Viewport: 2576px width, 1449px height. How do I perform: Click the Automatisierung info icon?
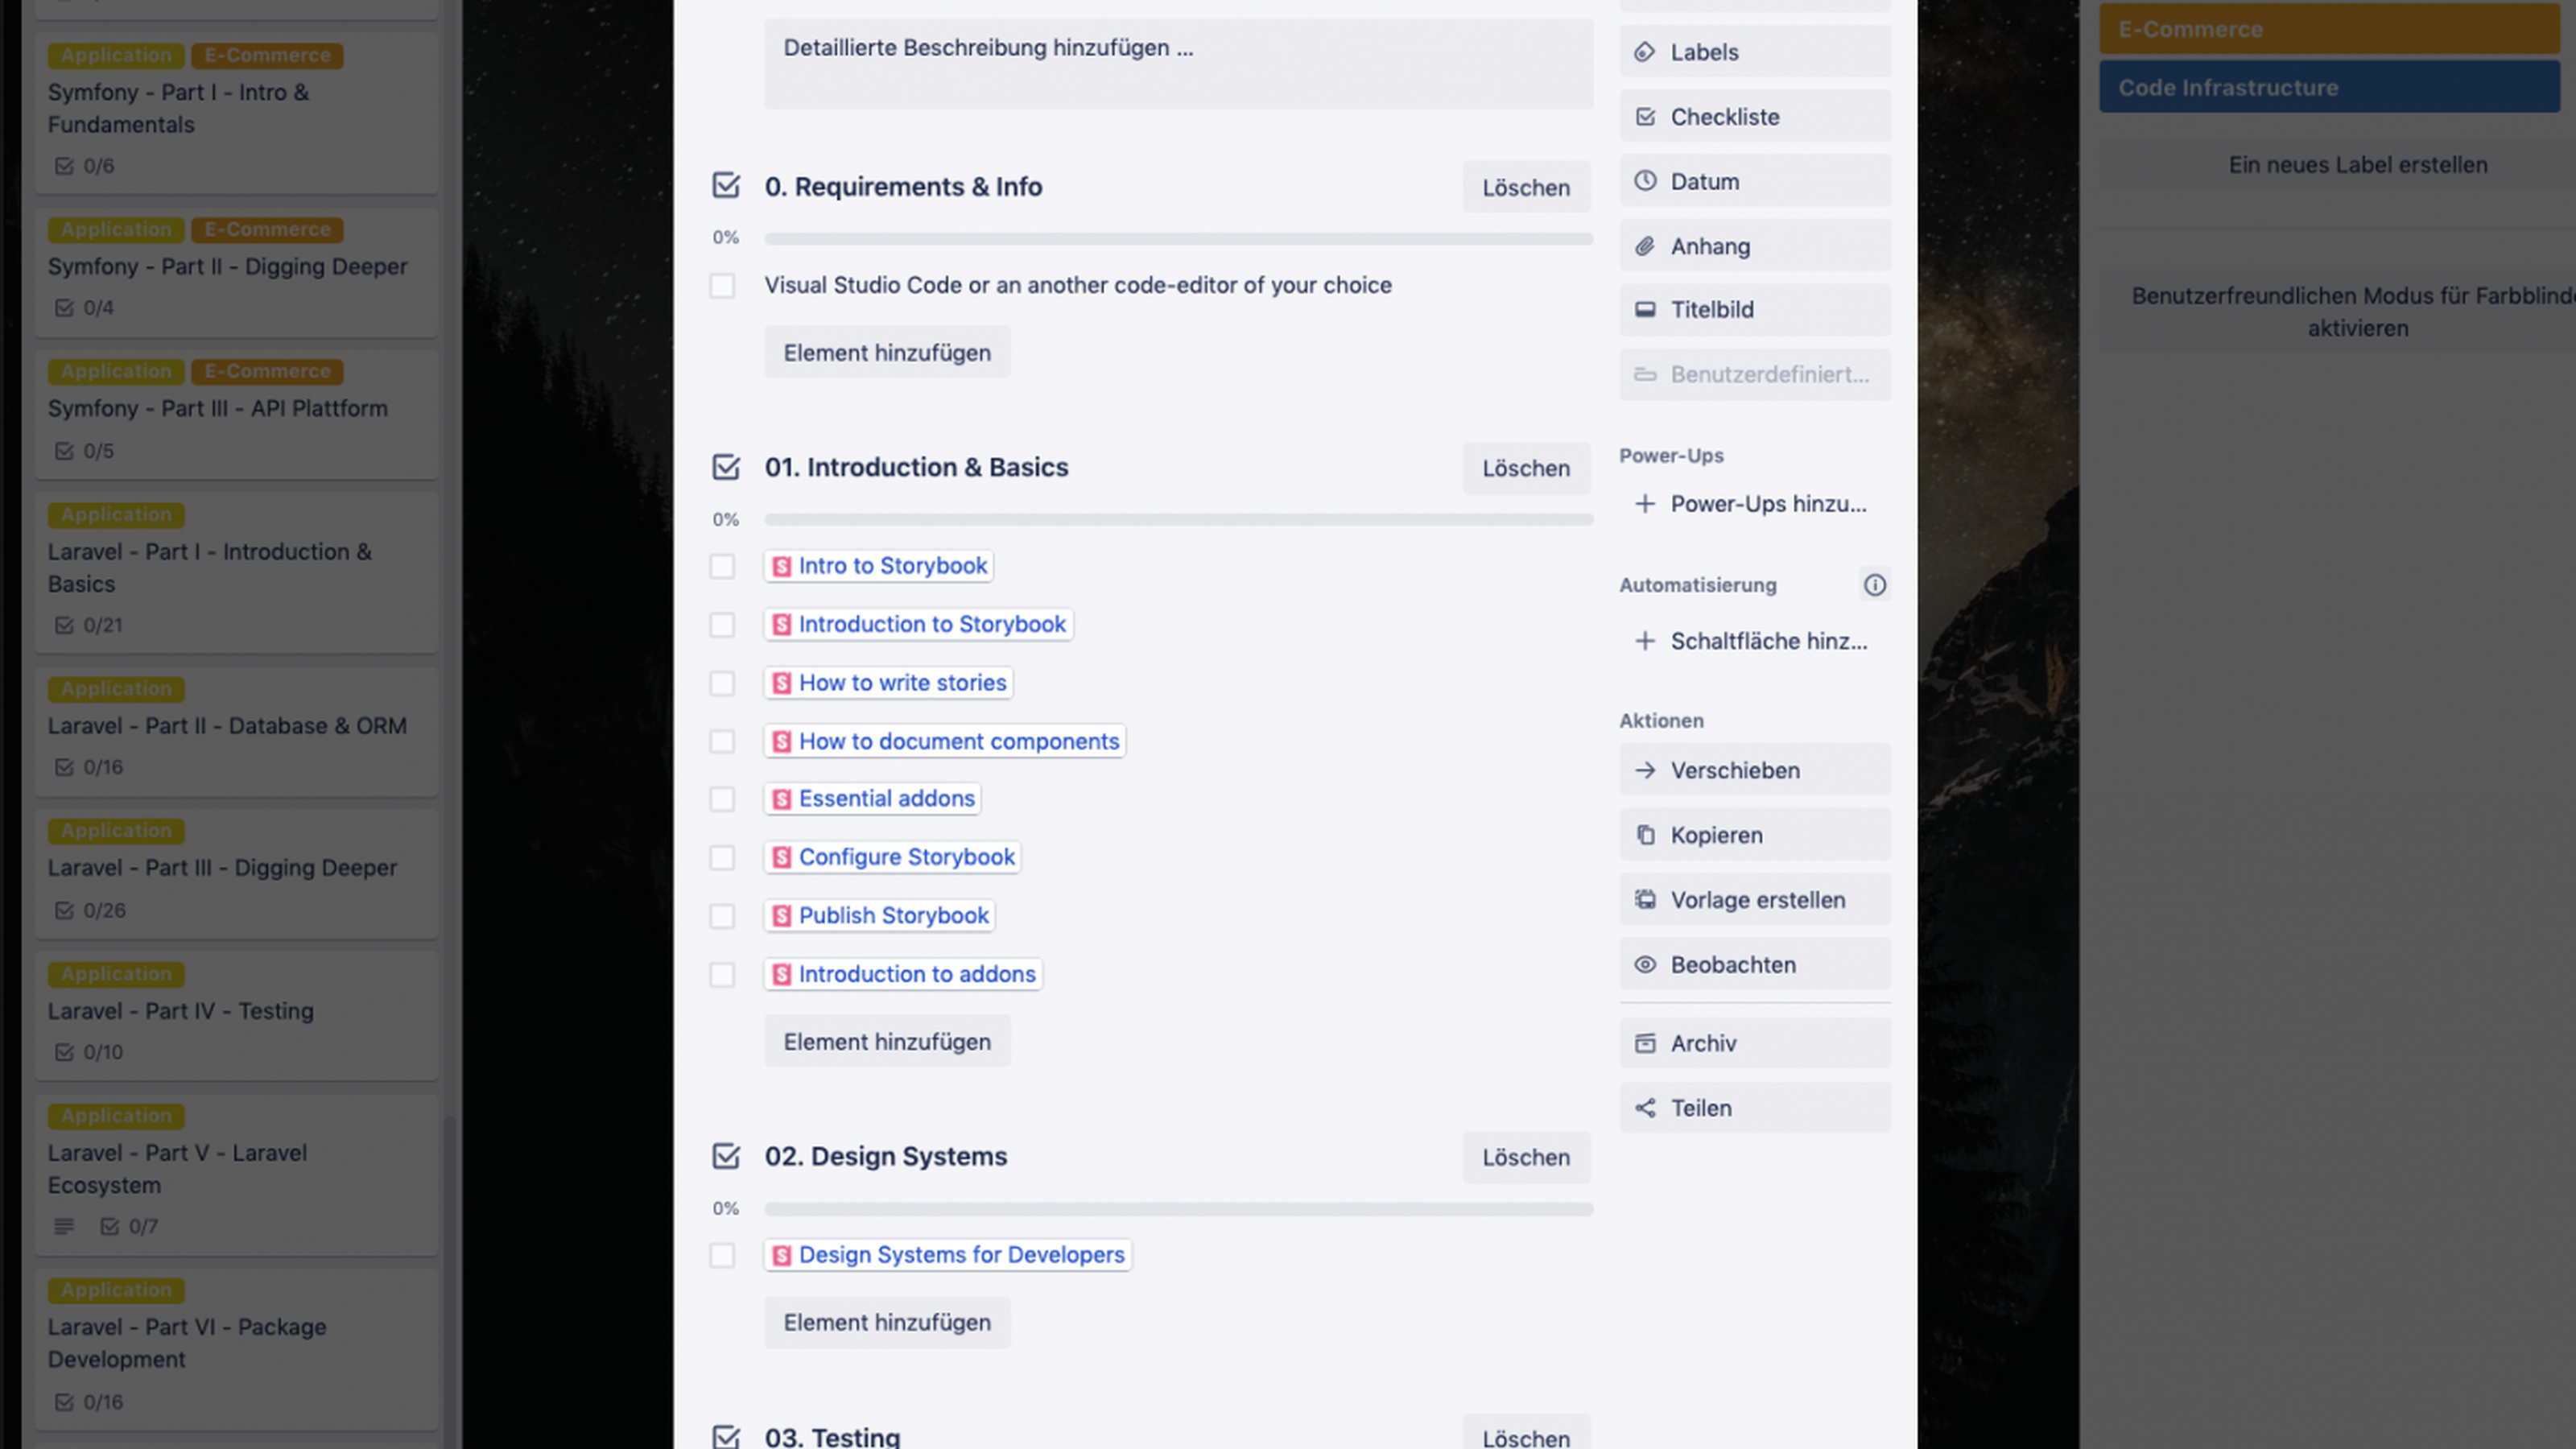click(1874, 585)
